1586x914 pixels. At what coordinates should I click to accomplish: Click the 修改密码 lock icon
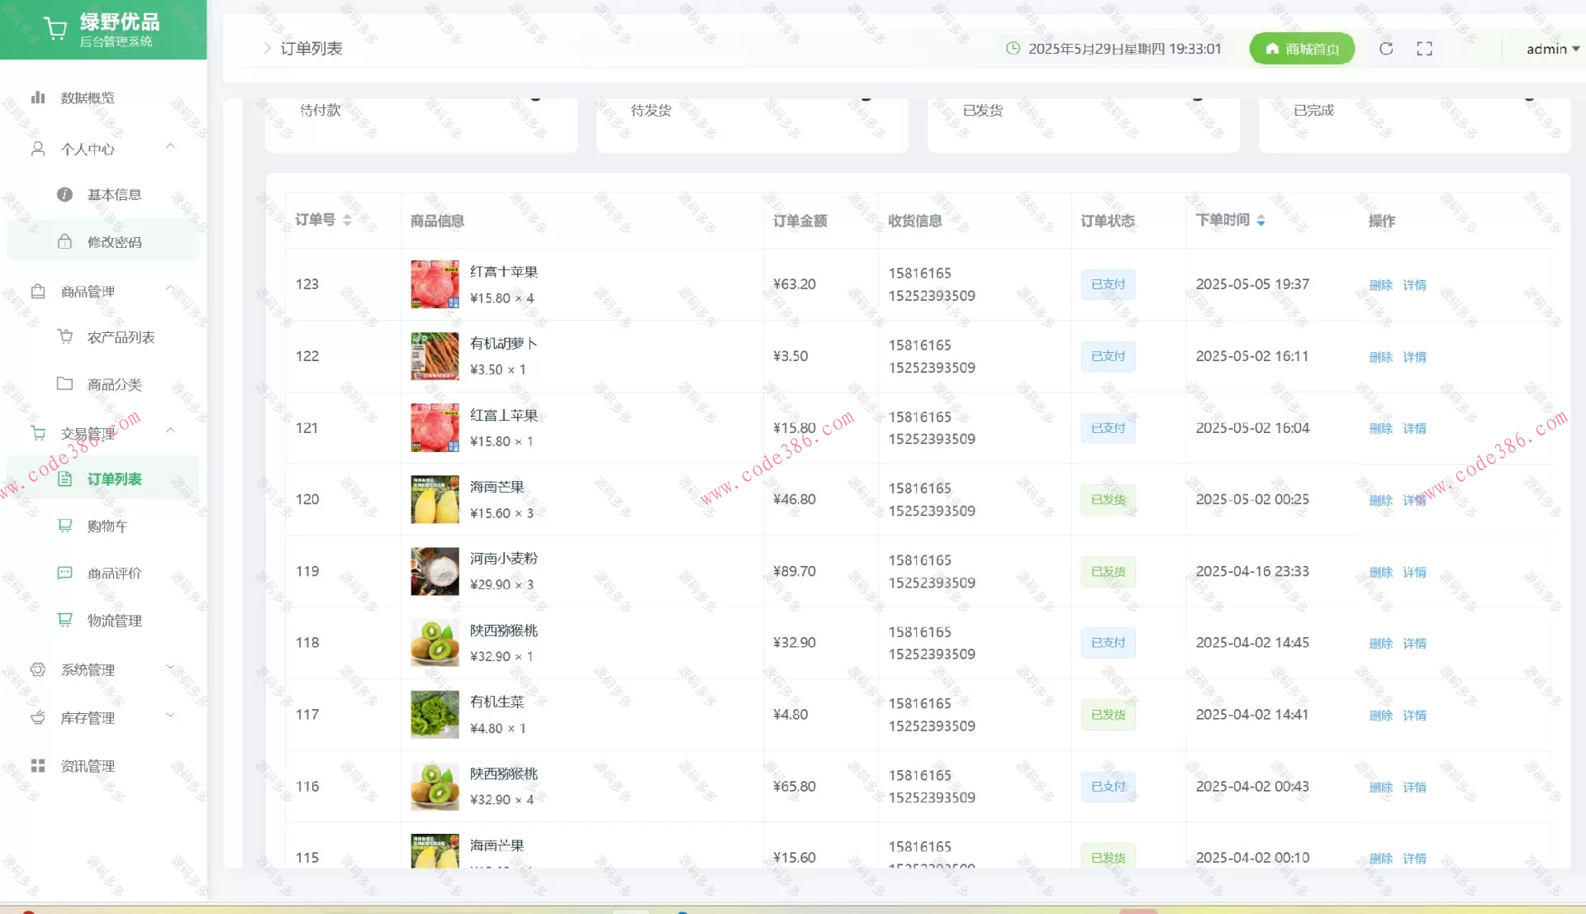pyautogui.click(x=64, y=242)
